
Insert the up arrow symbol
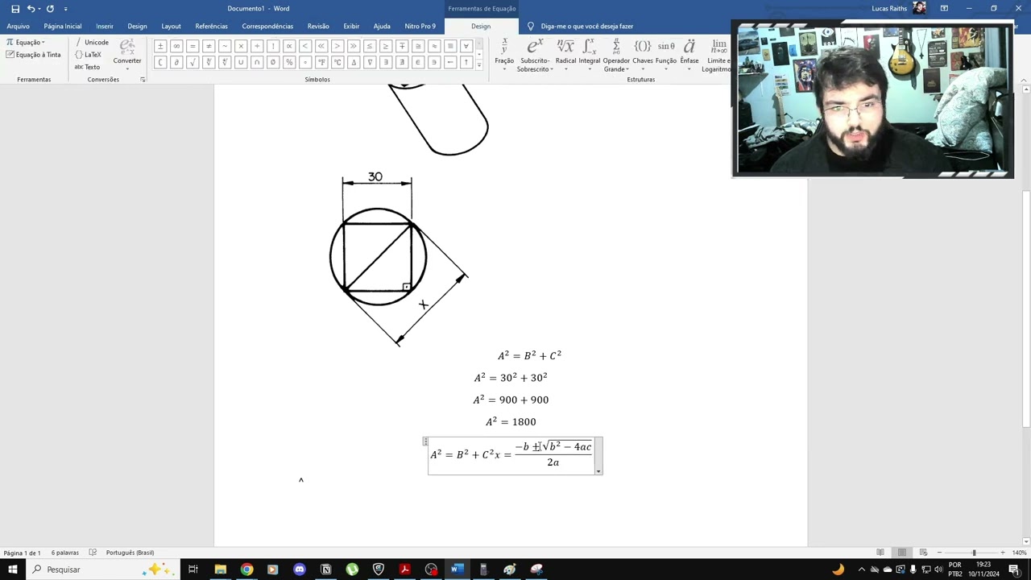click(x=466, y=62)
